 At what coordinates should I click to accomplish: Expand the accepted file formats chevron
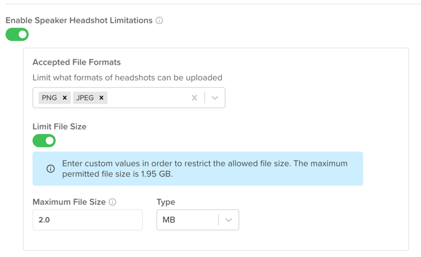[215, 98]
